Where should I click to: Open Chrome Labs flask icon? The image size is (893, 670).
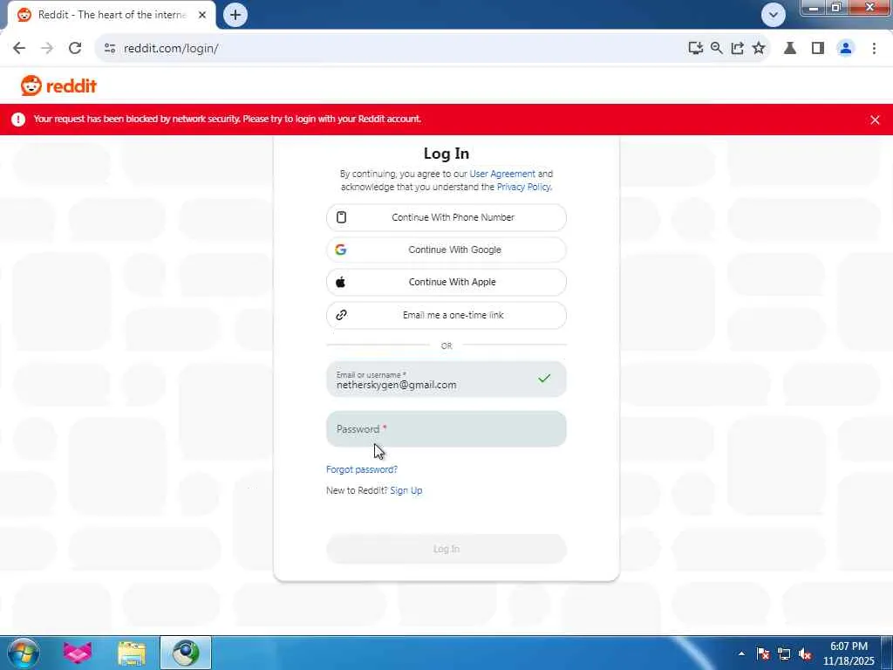click(790, 49)
